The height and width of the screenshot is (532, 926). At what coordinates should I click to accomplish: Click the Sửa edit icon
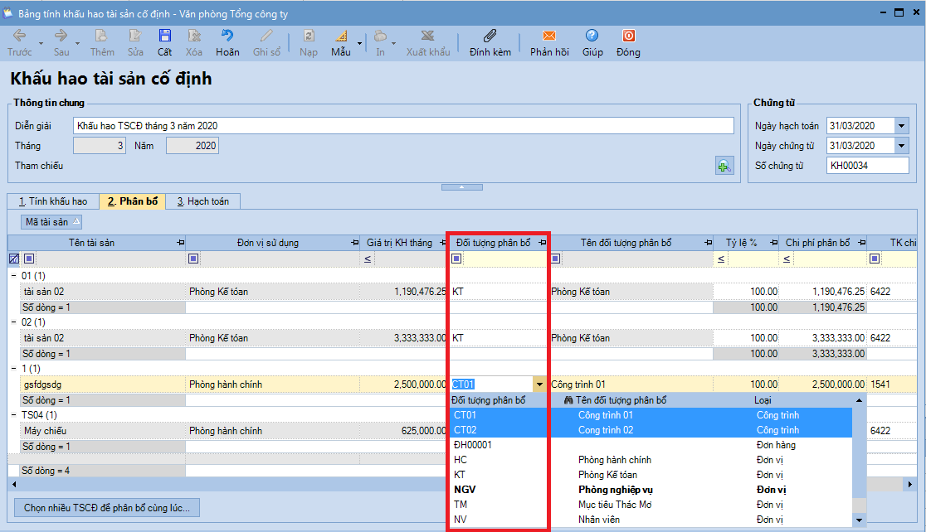coord(135,36)
